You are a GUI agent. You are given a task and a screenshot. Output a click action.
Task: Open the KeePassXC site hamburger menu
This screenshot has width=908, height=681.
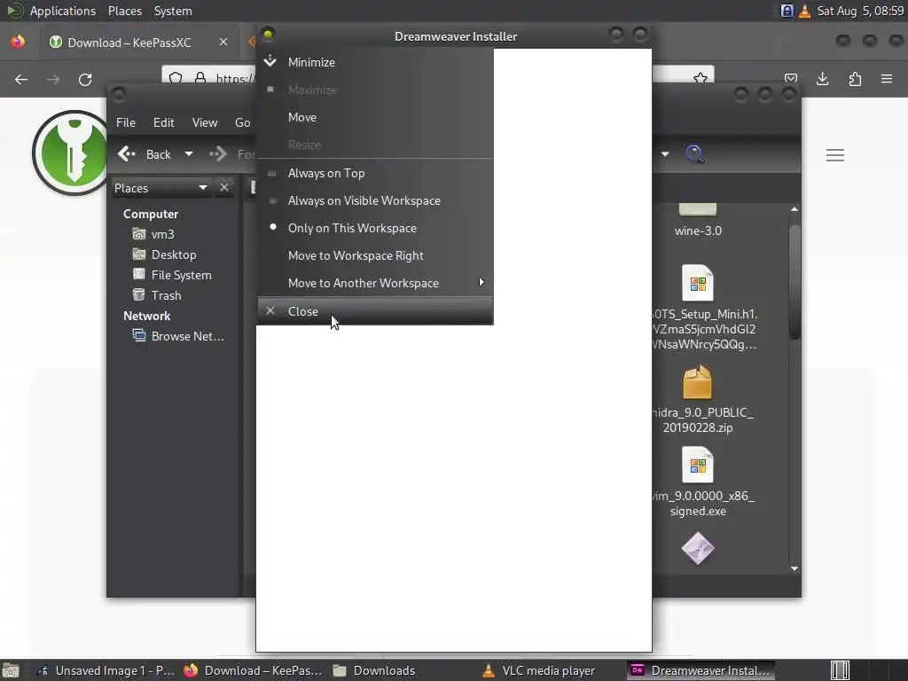click(835, 155)
